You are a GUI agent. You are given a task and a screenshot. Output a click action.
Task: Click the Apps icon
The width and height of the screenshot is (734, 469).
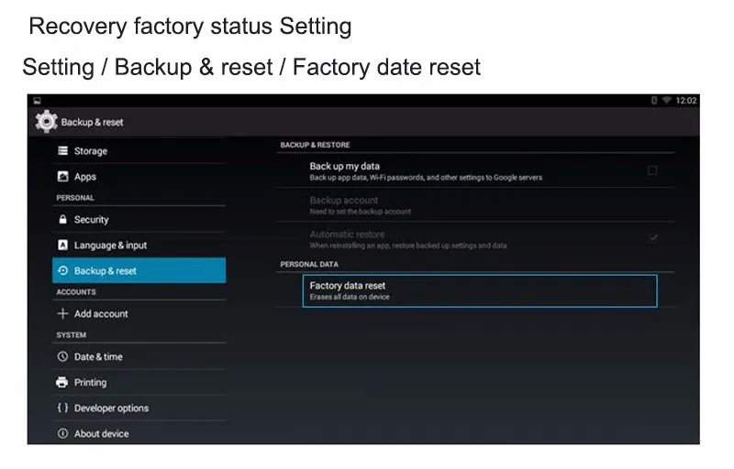tap(63, 177)
